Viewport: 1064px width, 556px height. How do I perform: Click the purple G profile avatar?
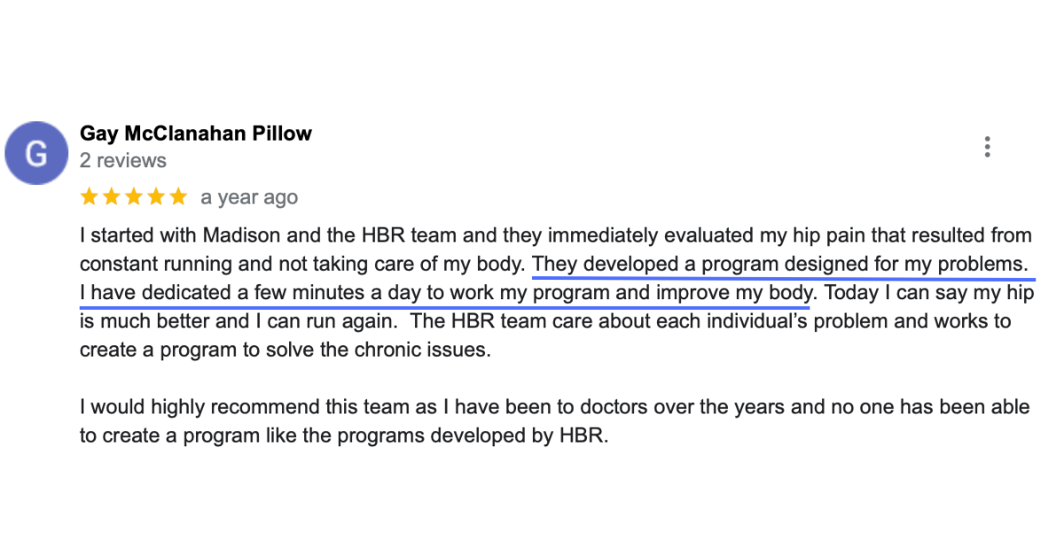[35, 153]
